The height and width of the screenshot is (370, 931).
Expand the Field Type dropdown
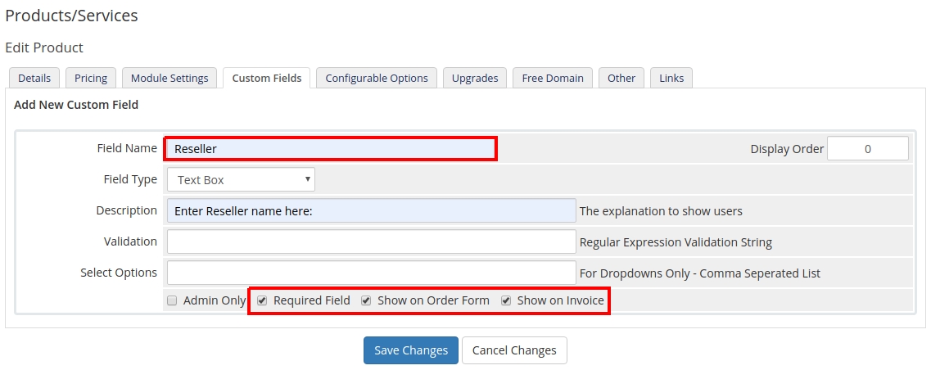point(241,179)
